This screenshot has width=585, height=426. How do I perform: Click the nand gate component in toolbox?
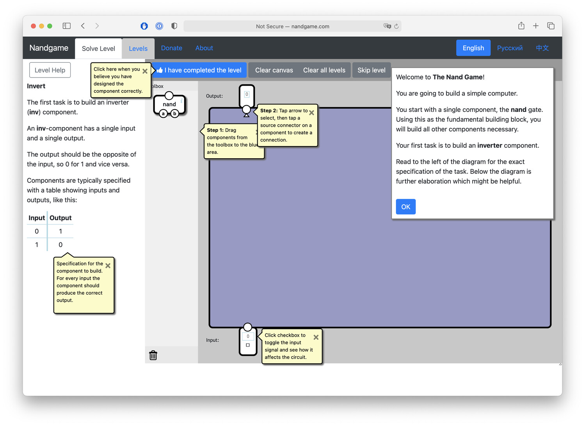(x=169, y=104)
